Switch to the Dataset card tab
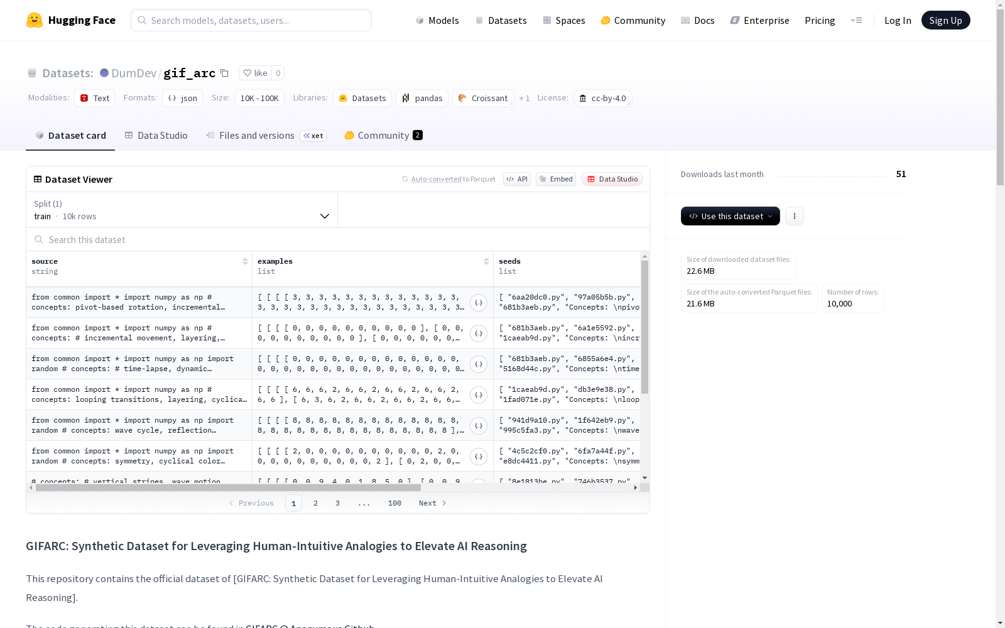This screenshot has width=1005, height=628. pyautogui.click(x=70, y=135)
